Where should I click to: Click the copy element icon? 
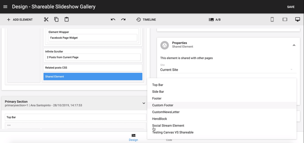tap(56, 20)
